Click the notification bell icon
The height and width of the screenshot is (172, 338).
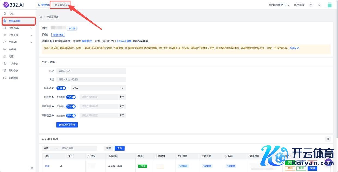(311, 5)
